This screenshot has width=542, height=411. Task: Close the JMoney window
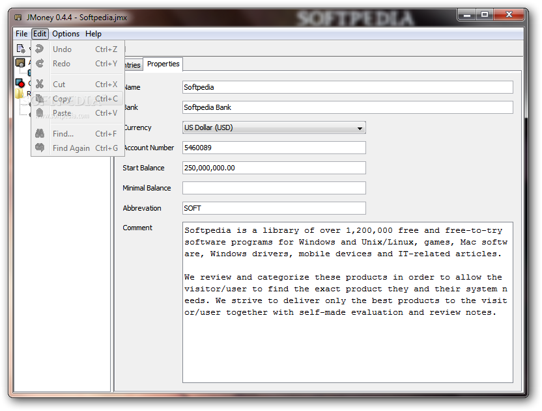[x=509, y=14]
